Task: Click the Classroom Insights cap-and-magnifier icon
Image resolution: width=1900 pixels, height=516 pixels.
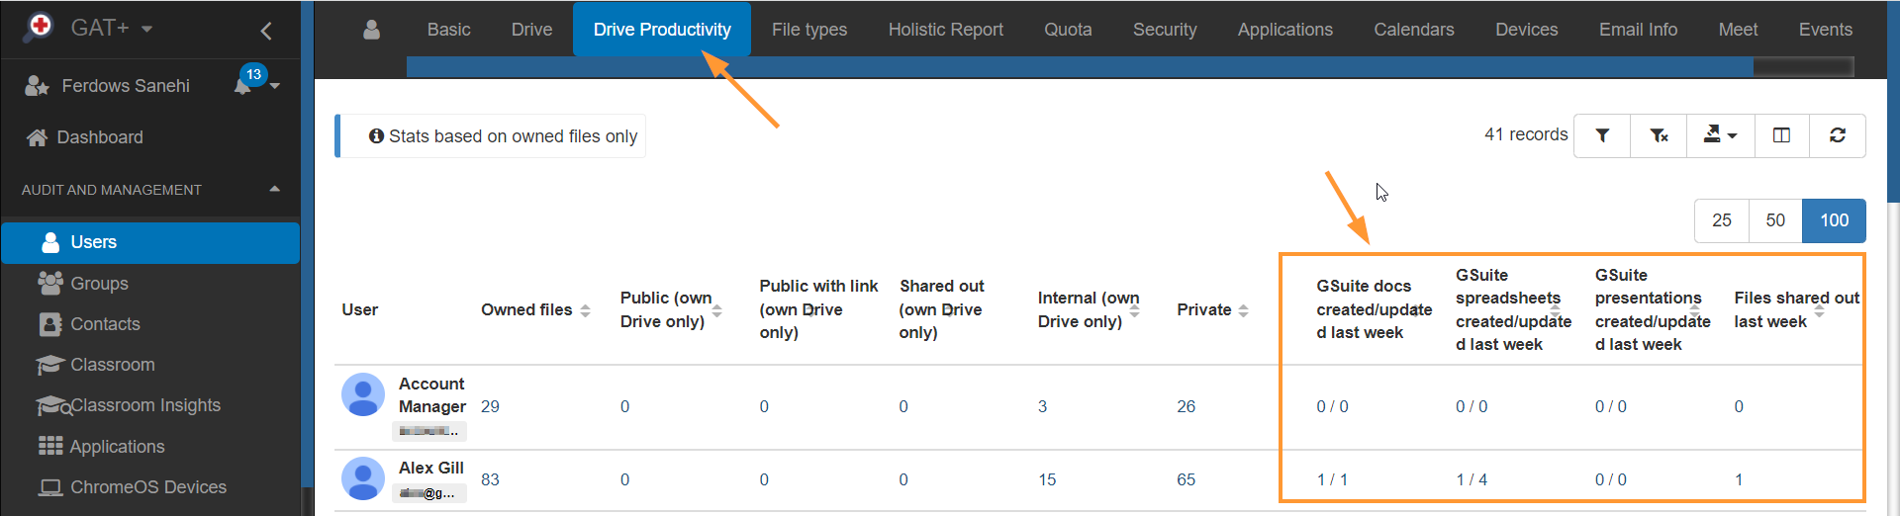Action: tap(52, 405)
